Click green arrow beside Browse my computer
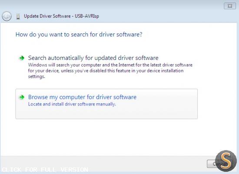Screen dimensions: 239x174 click(x=21, y=97)
